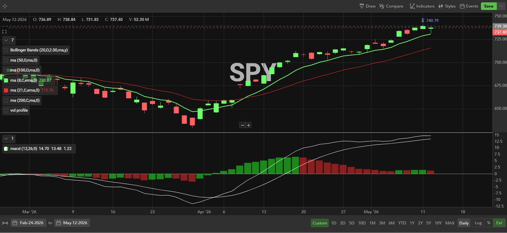The image size is (507, 233).
Task: Select the 1M time range
Action: tap(372, 223)
